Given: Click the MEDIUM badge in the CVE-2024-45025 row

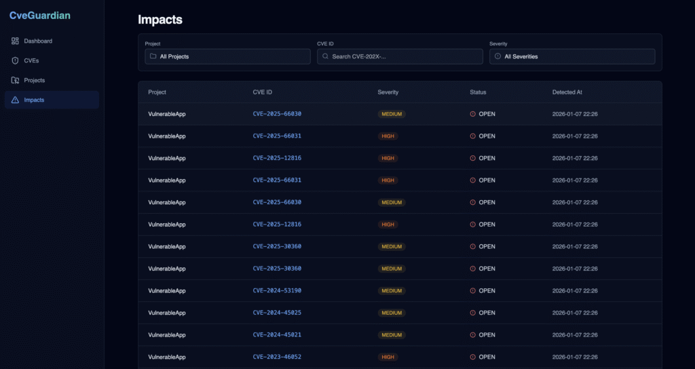Looking at the screenshot, I should point(392,313).
